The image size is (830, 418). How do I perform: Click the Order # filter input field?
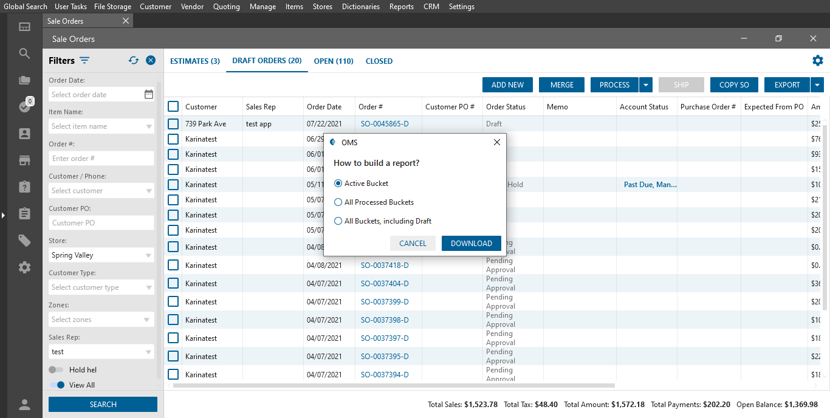(x=101, y=159)
